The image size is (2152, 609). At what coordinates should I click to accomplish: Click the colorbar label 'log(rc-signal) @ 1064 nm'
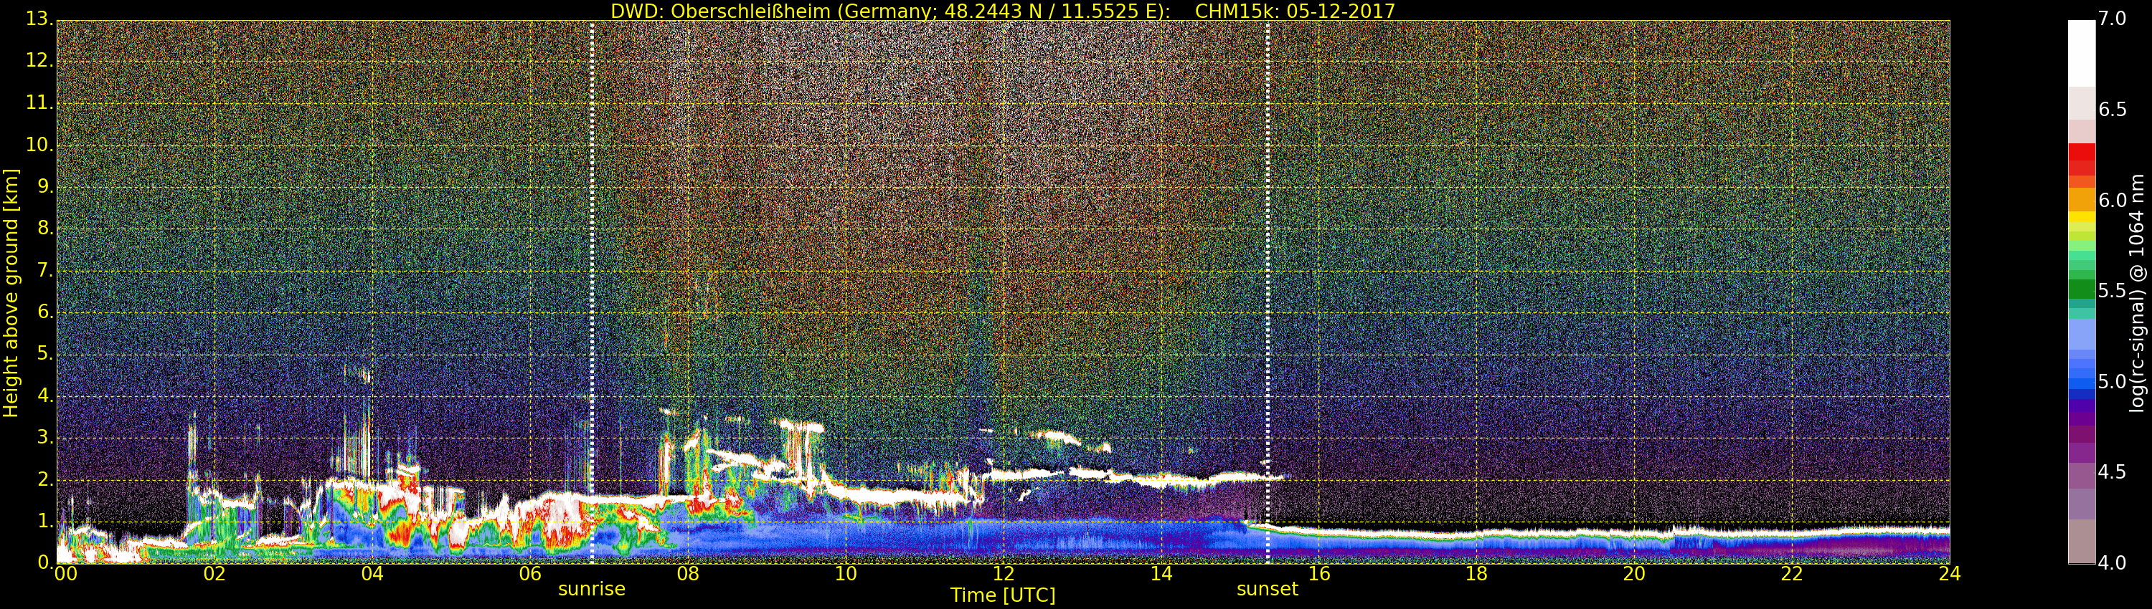pyautogui.click(x=2138, y=293)
